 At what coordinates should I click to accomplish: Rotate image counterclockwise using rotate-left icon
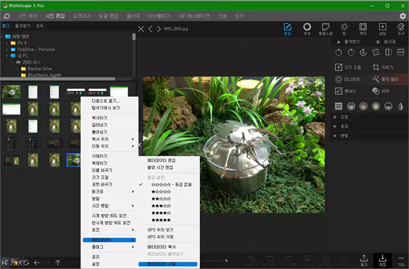pyautogui.click(x=339, y=53)
